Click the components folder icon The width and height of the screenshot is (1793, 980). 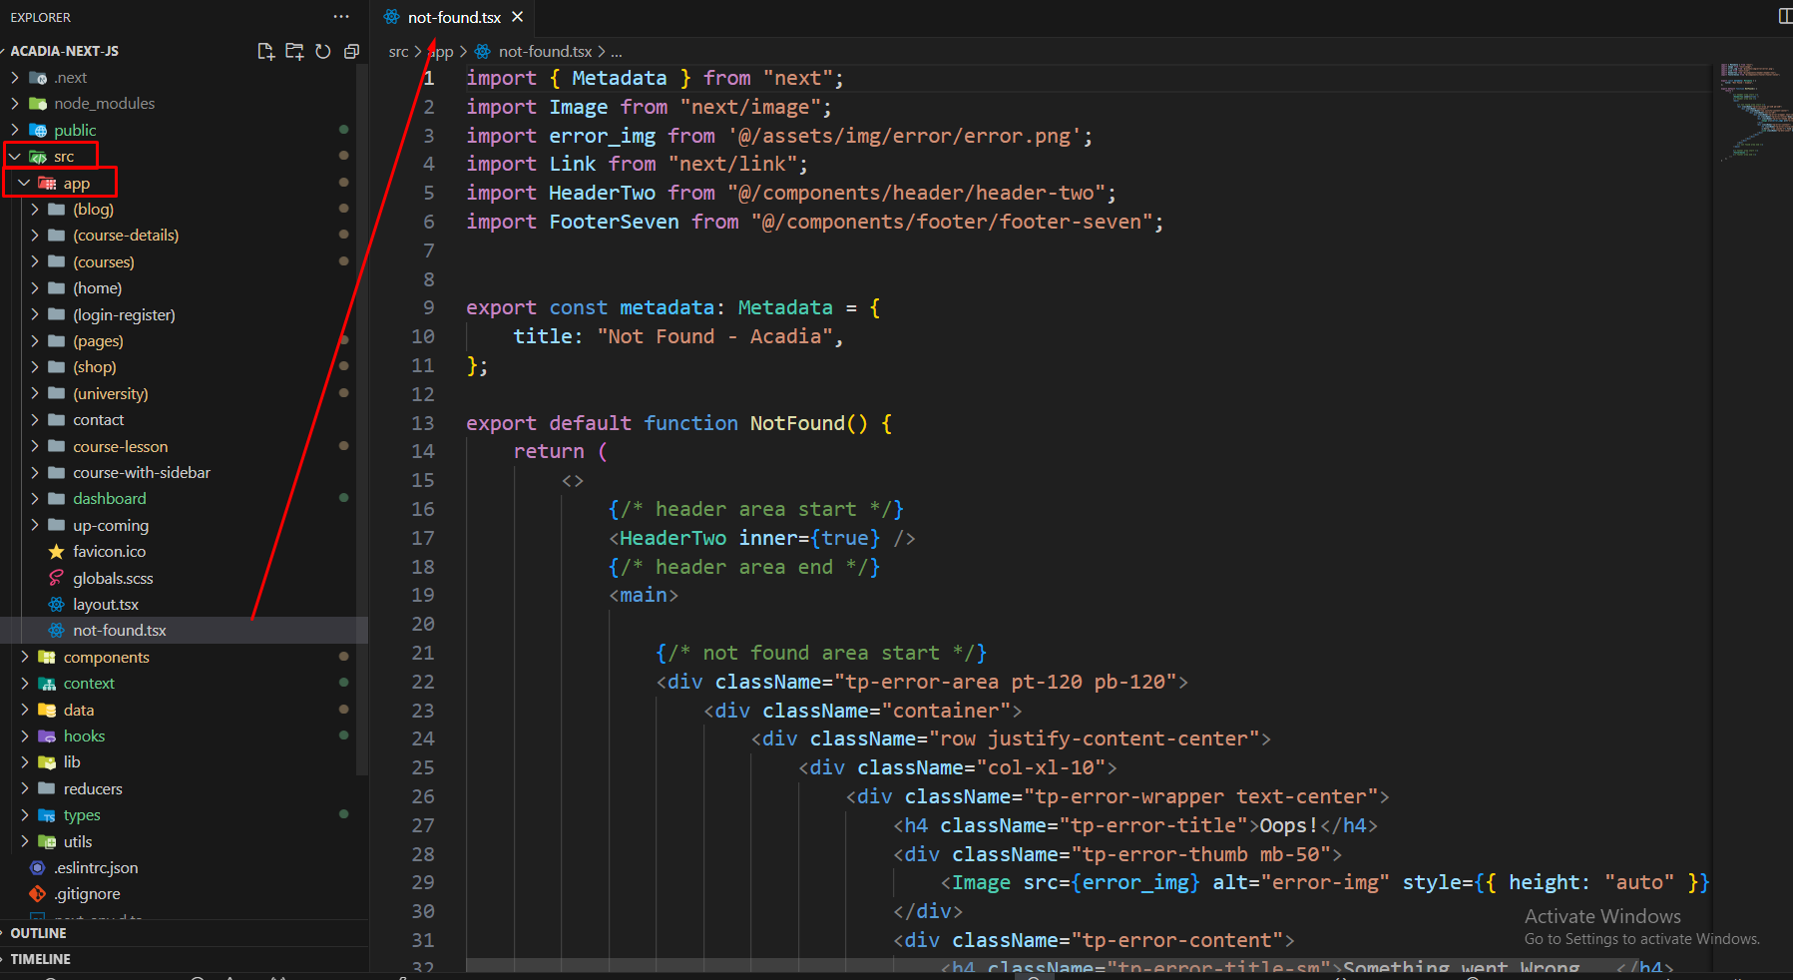click(47, 657)
